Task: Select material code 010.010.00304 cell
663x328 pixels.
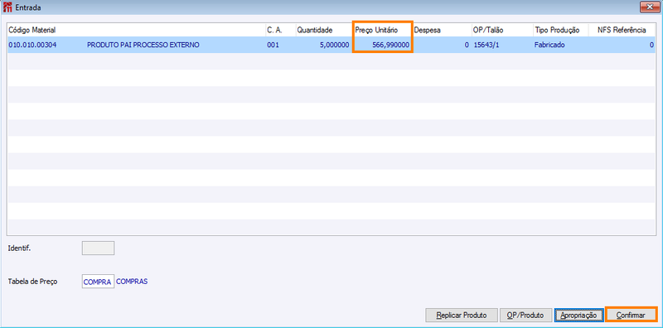Action: (x=32, y=45)
